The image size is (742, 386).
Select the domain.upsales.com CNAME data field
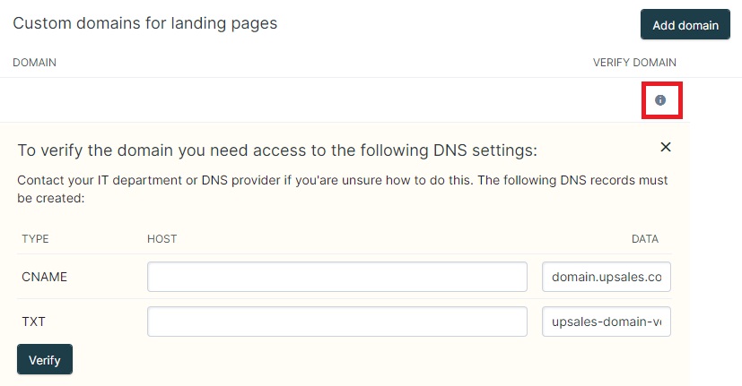(x=607, y=277)
